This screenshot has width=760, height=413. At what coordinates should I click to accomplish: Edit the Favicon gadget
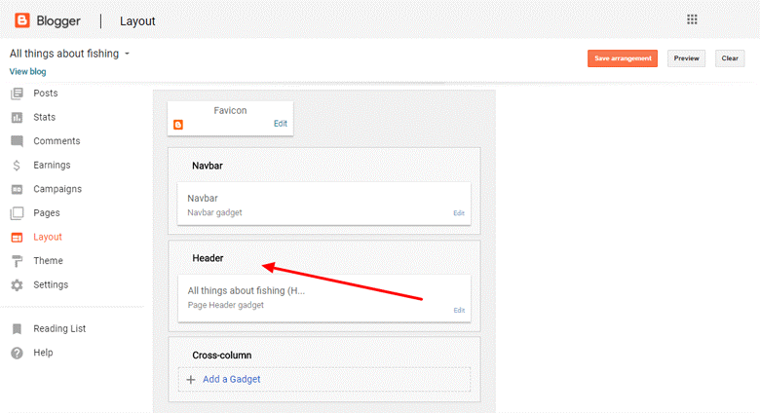pyautogui.click(x=281, y=124)
